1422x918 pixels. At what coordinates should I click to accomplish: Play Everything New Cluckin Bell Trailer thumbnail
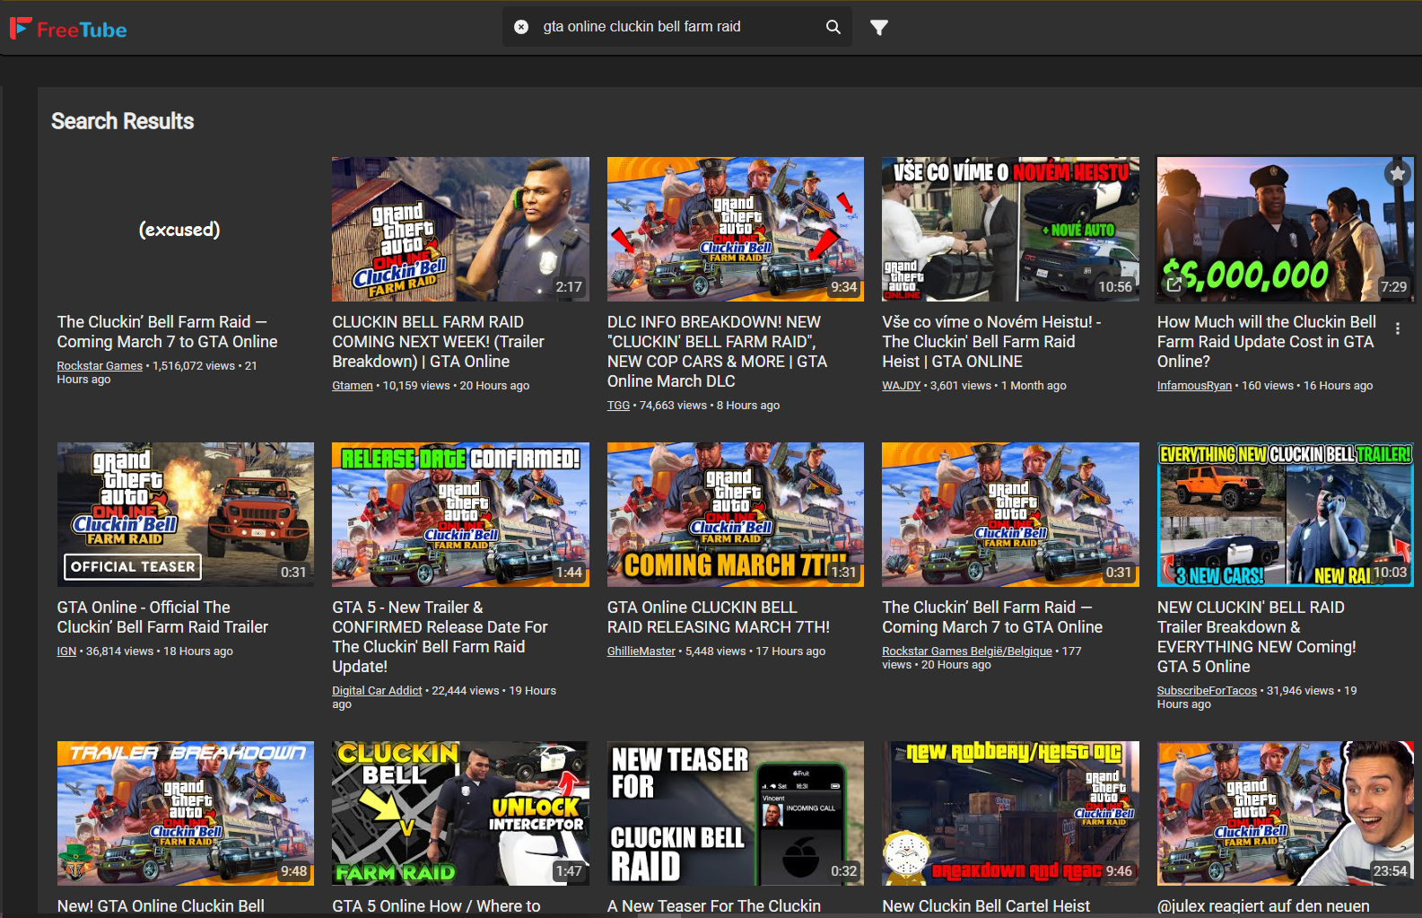point(1286,514)
